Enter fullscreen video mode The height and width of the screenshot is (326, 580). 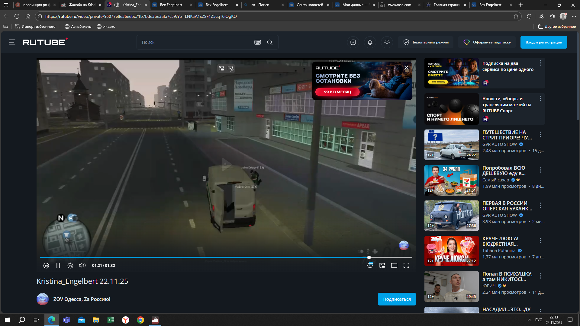[406, 265]
